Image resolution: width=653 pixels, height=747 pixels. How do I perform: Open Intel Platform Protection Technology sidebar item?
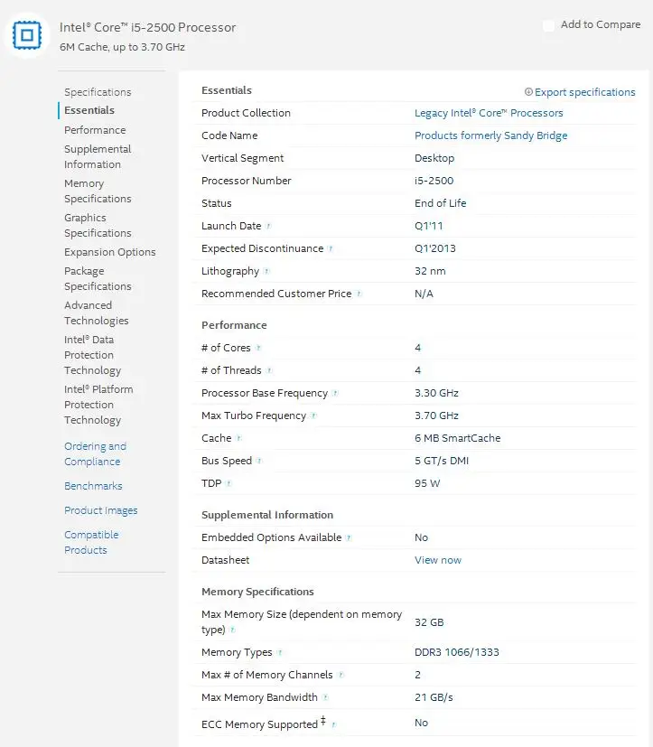[x=98, y=405]
